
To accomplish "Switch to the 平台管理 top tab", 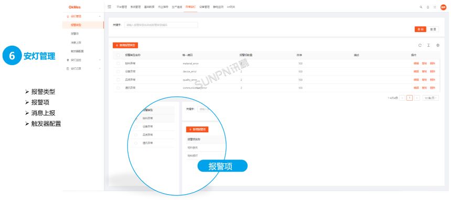I will click(122, 7).
